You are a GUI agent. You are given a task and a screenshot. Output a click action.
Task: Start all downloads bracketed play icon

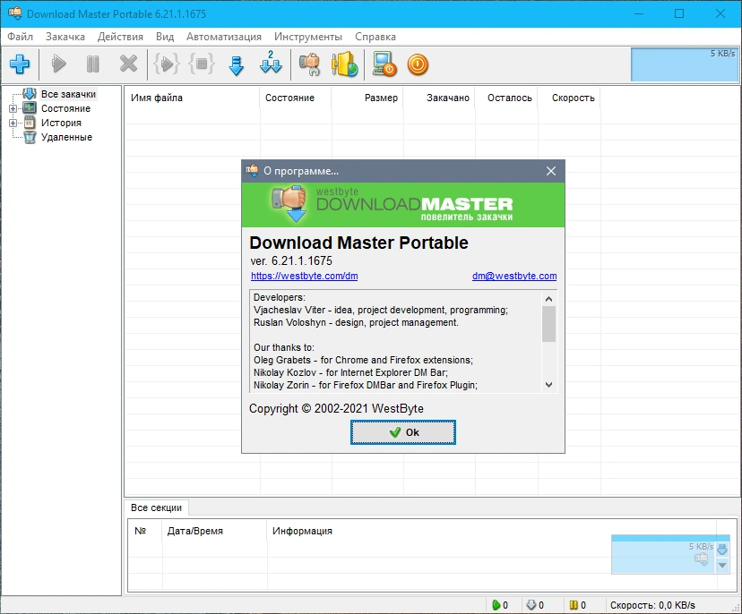tap(167, 64)
